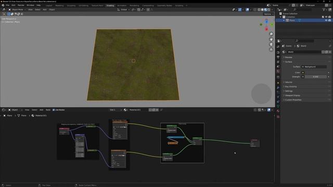The image size is (333, 187).
Task: Open the Render menu
Action: click(x=21, y=5)
